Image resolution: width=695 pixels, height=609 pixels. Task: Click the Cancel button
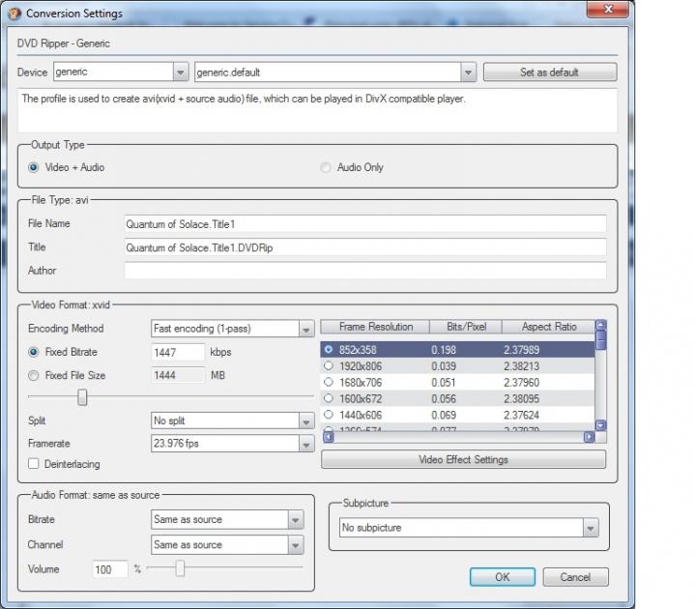coord(575,577)
